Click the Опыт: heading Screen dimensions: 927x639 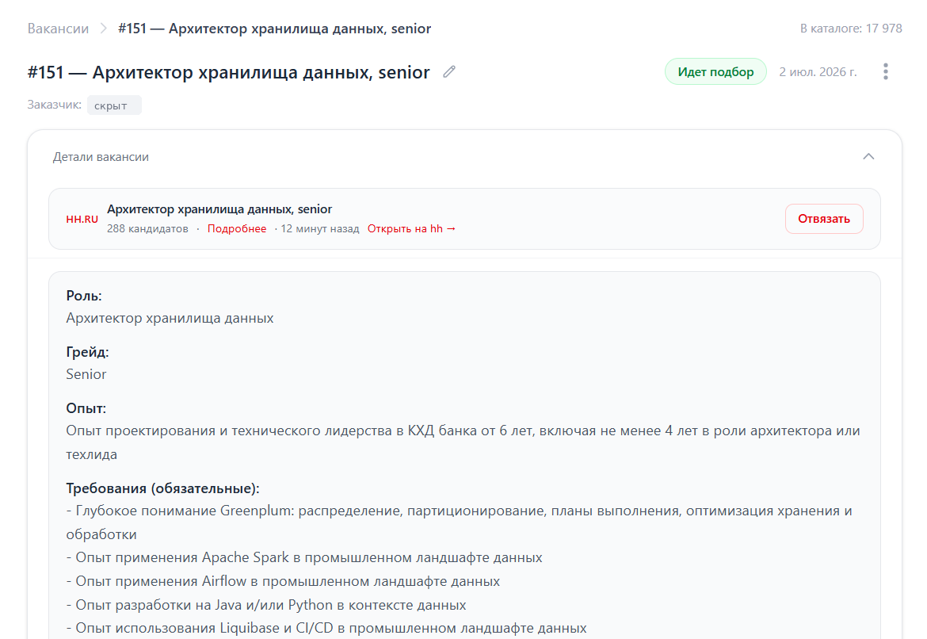86,408
